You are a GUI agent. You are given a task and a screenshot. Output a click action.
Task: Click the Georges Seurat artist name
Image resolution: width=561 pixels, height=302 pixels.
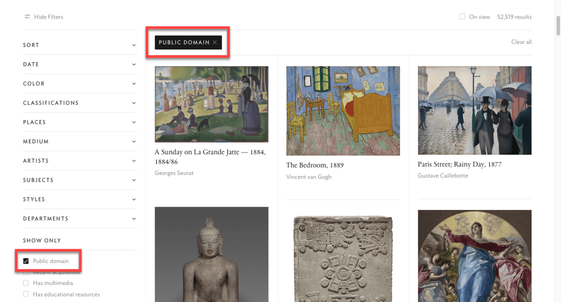point(174,173)
